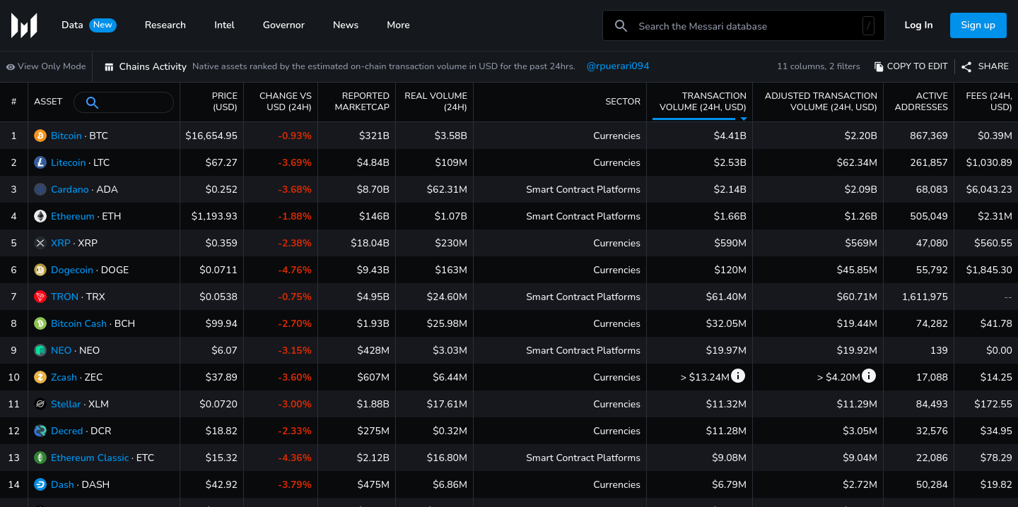Click the info icon beside Zcash transaction volume
This screenshot has width=1018, height=507.
coord(738,376)
